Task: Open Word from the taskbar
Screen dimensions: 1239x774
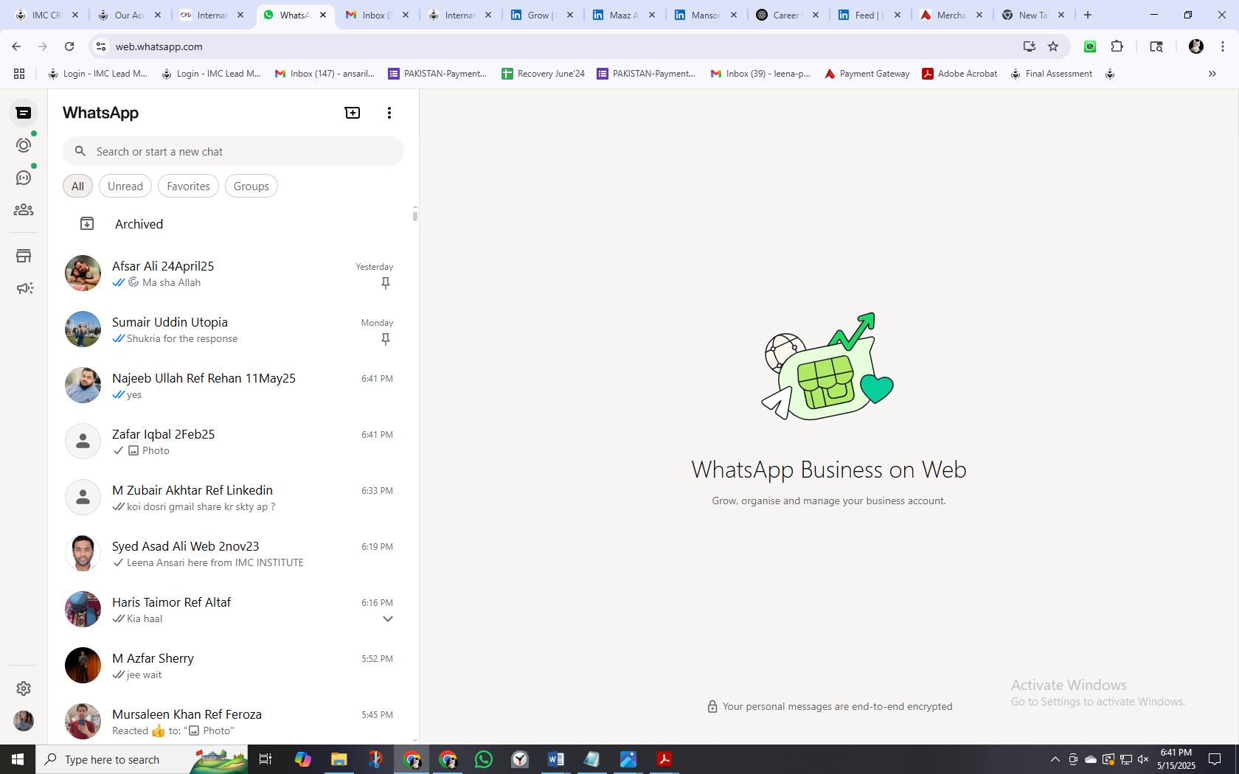Action: [x=556, y=759]
